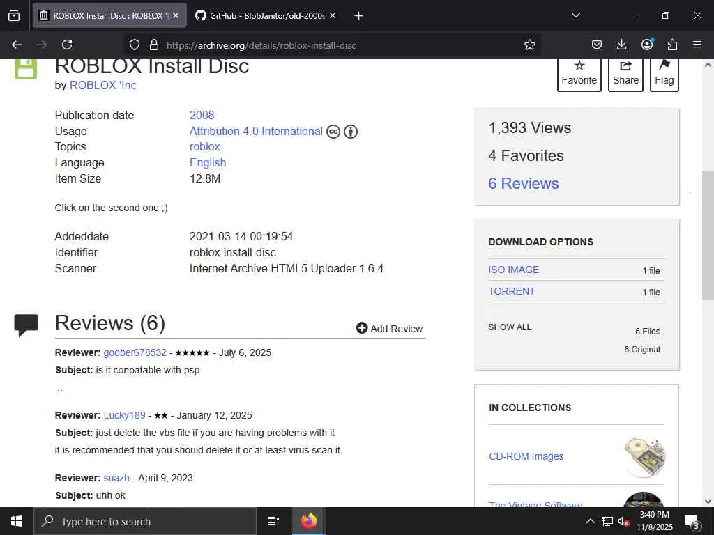The width and height of the screenshot is (714, 535).
Task: Select the identifier text roblox-install-disc
Action: coord(233,252)
